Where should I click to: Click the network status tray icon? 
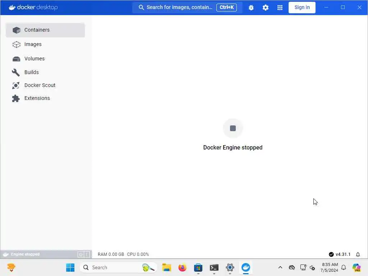(x=303, y=267)
